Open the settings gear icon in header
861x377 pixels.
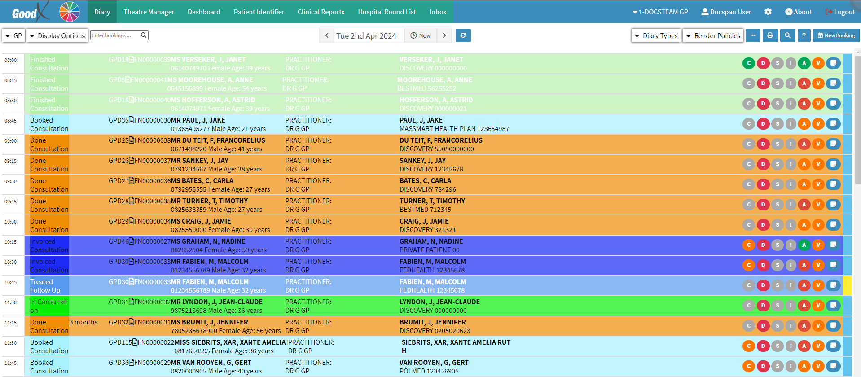pyautogui.click(x=768, y=12)
